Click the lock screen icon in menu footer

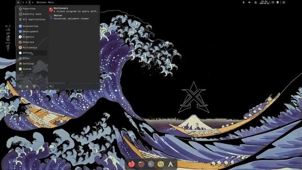click(x=27, y=86)
